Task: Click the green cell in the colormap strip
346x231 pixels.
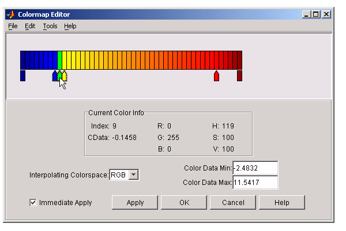Action: pyautogui.click(x=59, y=60)
